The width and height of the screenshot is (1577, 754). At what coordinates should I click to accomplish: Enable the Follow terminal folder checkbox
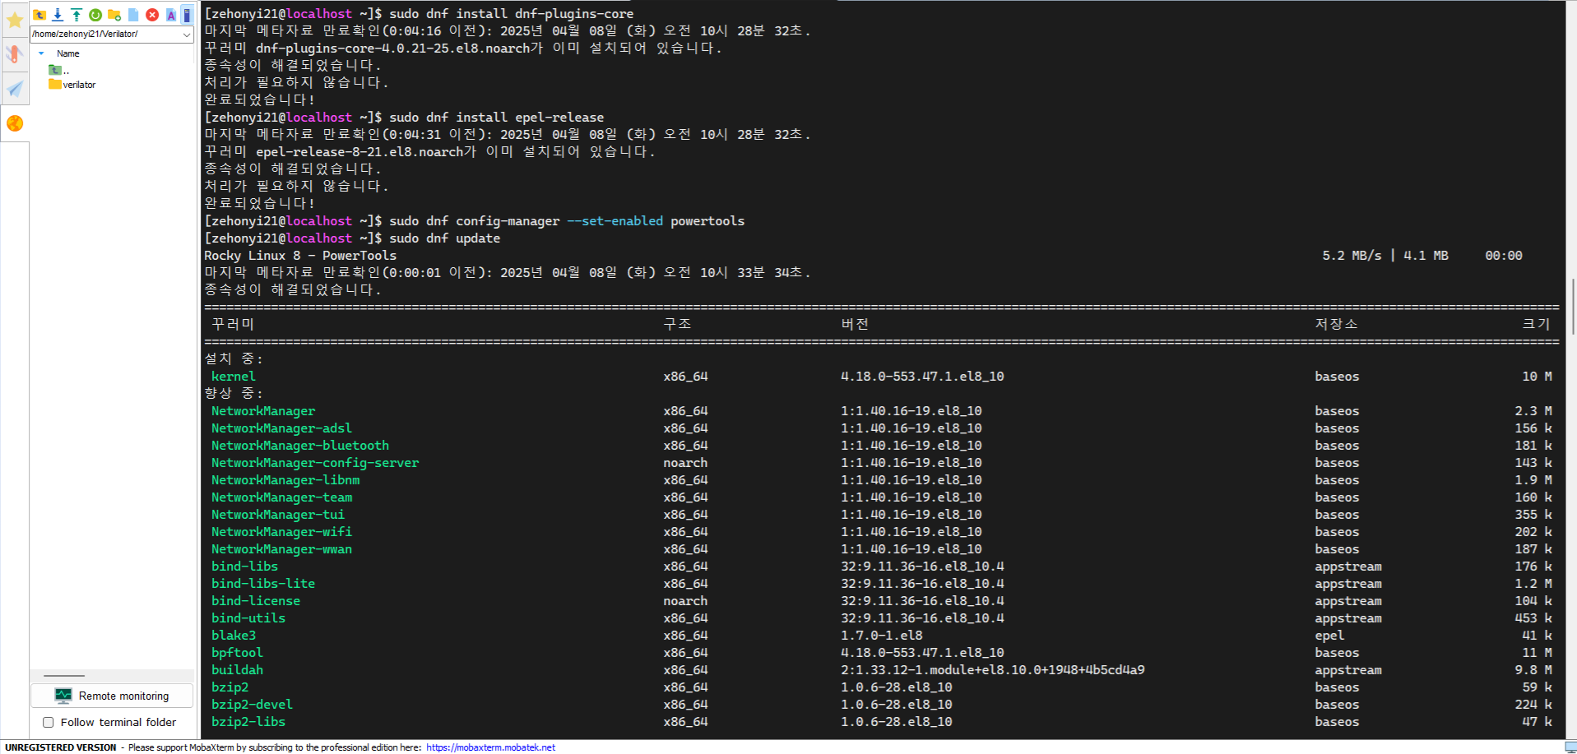pos(49,723)
